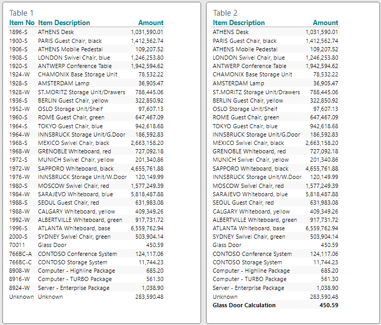Click INNSBRUCK Storage Unit/W.Door in Table 2
The width and height of the screenshot is (381, 325).
click(257, 177)
